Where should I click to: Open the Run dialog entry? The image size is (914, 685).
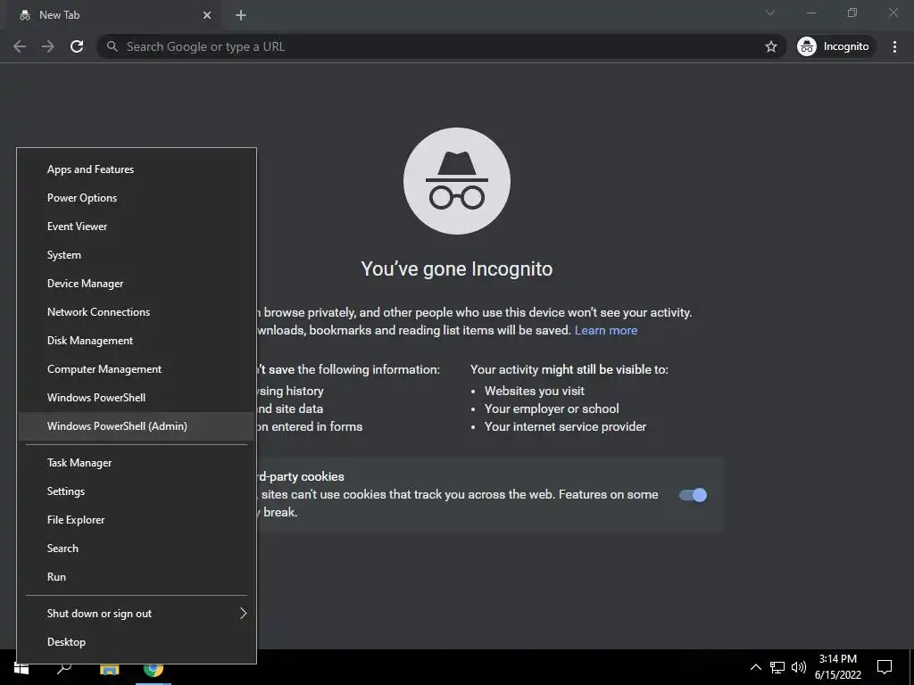click(x=137, y=577)
